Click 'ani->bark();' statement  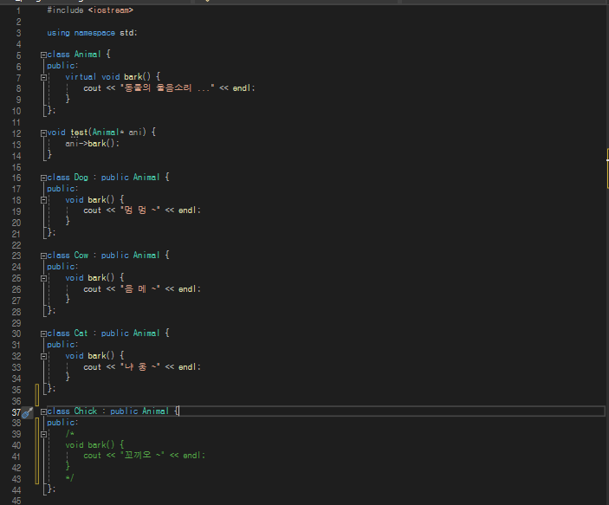(92, 144)
